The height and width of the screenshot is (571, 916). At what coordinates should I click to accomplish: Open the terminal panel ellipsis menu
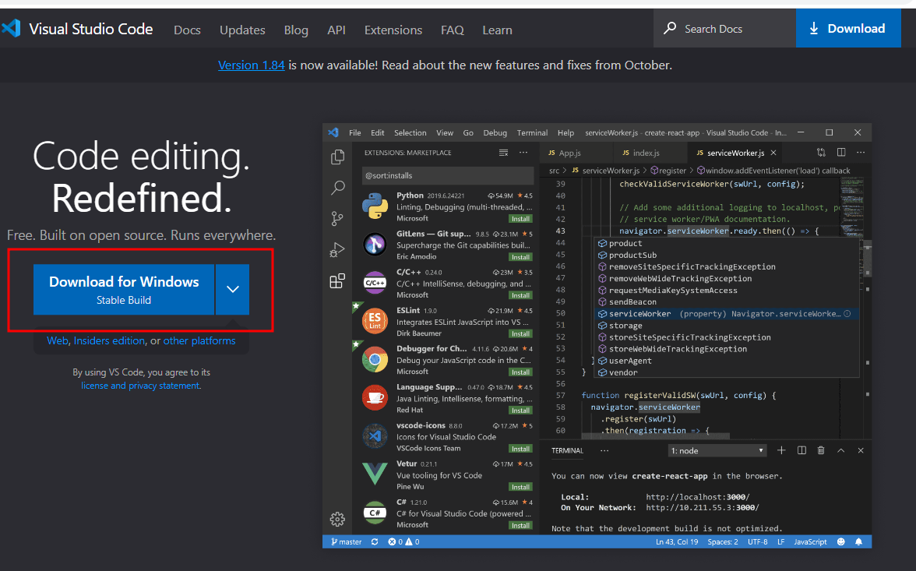point(604,450)
